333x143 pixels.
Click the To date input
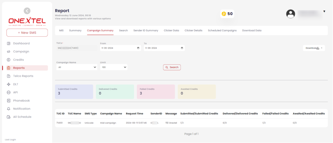[x=164, y=48]
